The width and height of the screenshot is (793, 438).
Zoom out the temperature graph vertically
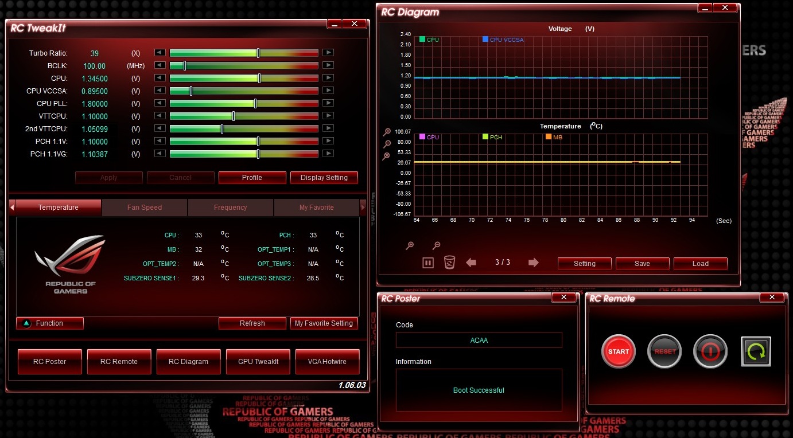[x=387, y=144]
